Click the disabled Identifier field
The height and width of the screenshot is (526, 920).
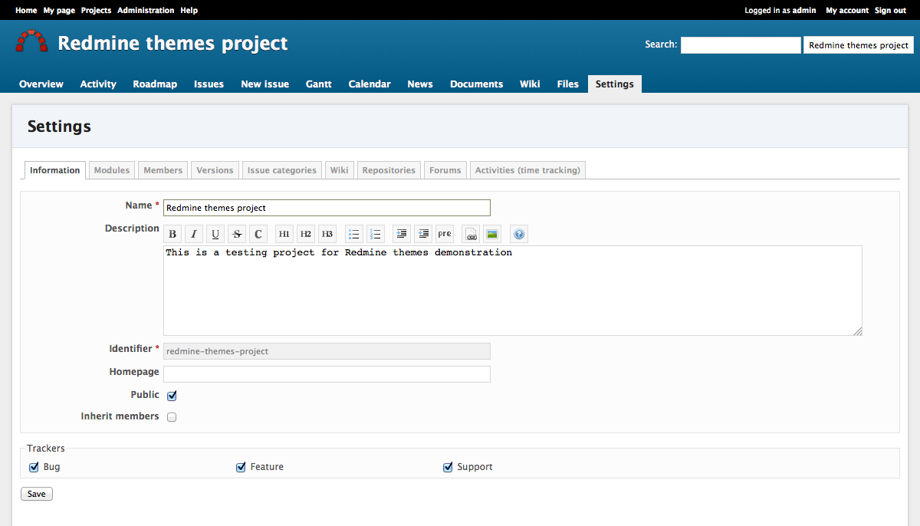point(327,351)
